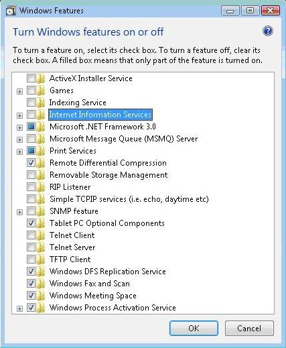Click the folder icon next to Telnet Client
286x348 pixels.
(x=41, y=235)
